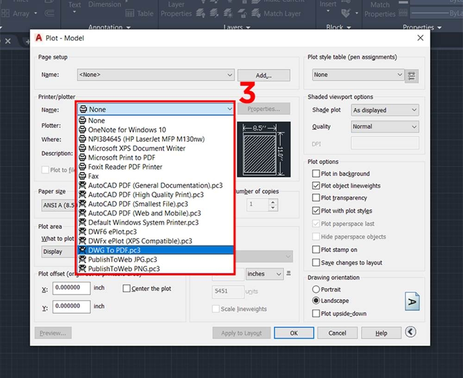The height and width of the screenshot is (378, 463).
Task: Select the Portrait orientation radio button
Action: click(x=316, y=289)
